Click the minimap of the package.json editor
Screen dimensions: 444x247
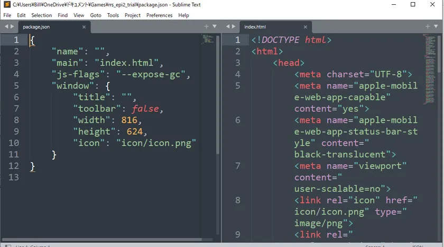pos(208,39)
